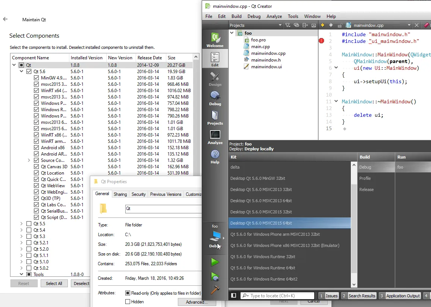
Task: Open the Projects mode icon
Action: 215,118
